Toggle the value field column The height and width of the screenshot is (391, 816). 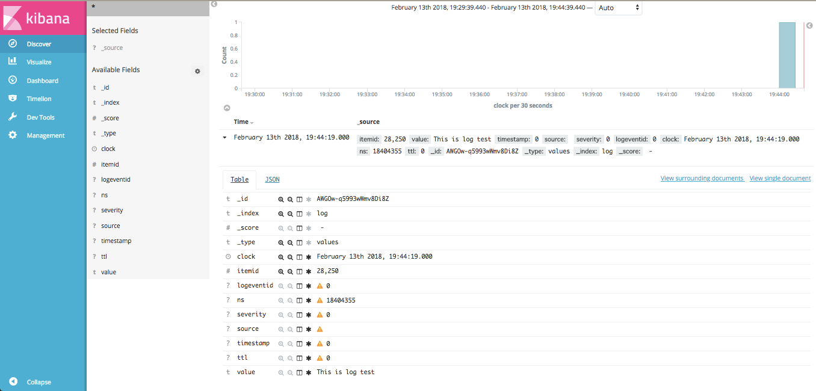click(299, 372)
